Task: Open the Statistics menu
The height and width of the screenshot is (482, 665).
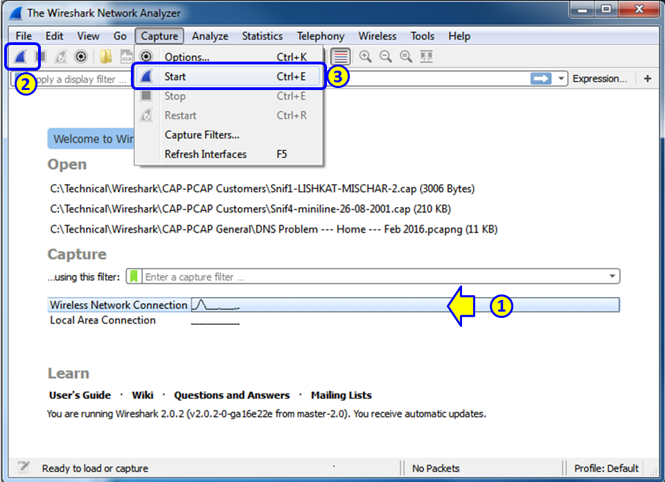Action: point(262,36)
